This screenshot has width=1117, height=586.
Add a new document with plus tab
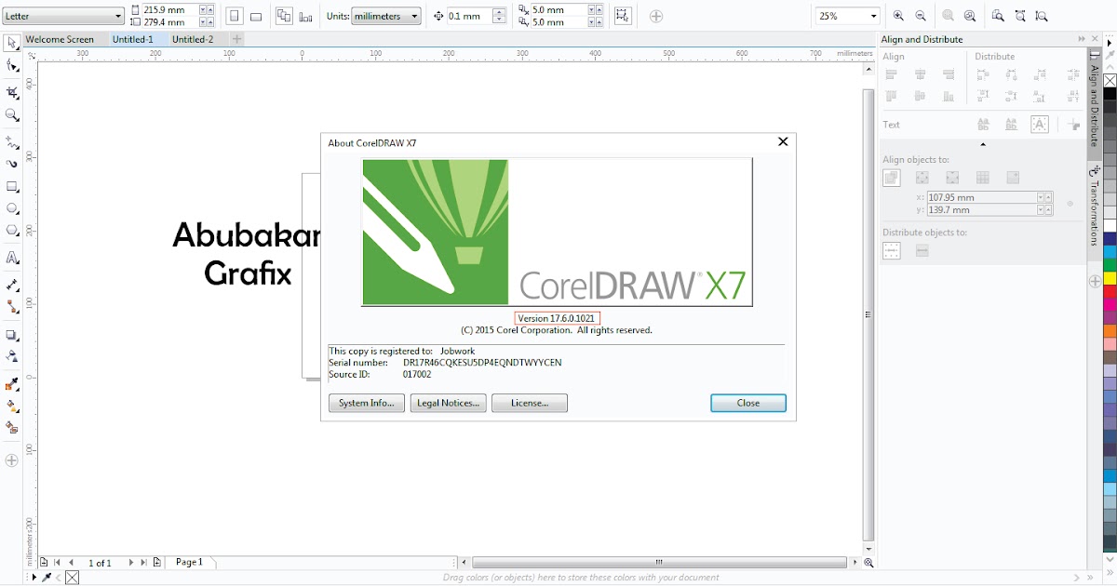(236, 39)
